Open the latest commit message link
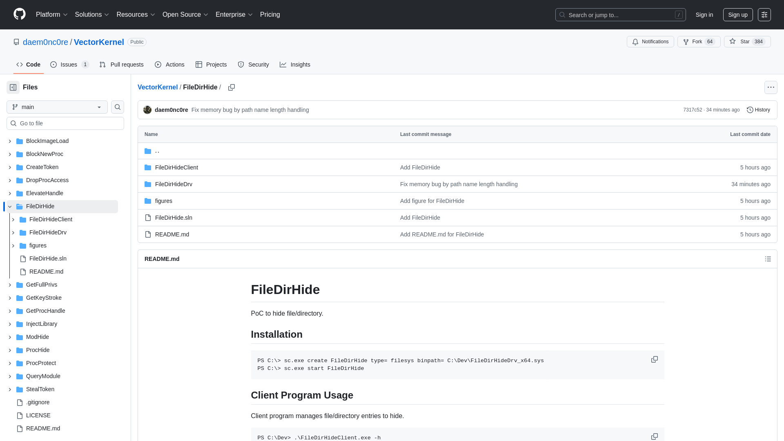The image size is (784, 441). pyautogui.click(x=250, y=110)
